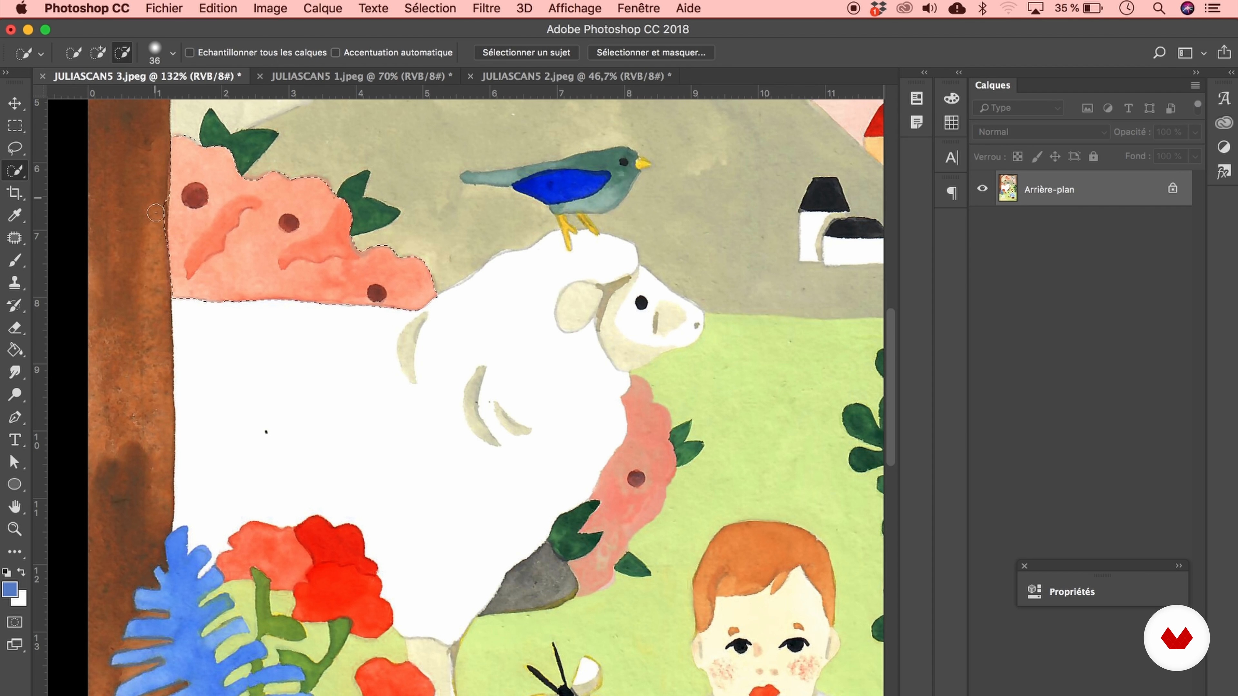1238x696 pixels.
Task: Click Sélectionner et masquer button
Action: [651, 52]
